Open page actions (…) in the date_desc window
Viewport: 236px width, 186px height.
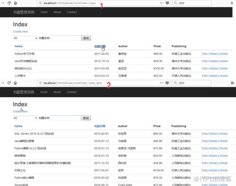click(x=161, y=83)
